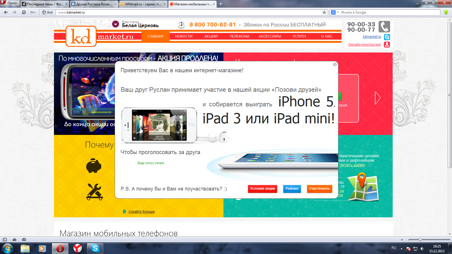Click the Участвовать button
The width and height of the screenshot is (452, 254).
click(x=320, y=189)
